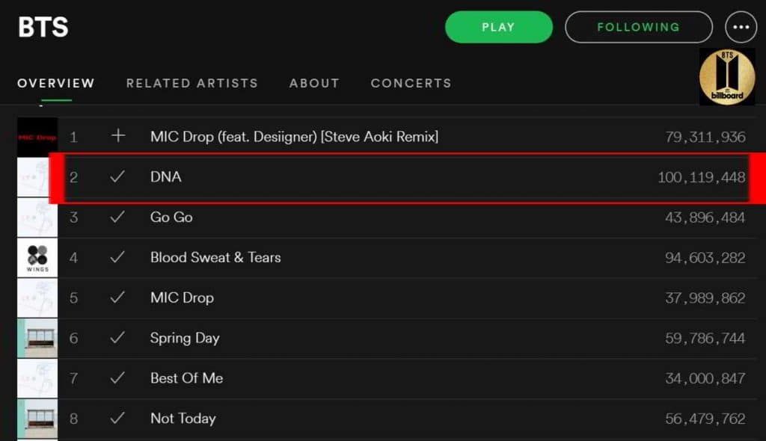Click the WINGS album art thumbnail
This screenshot has height=441, width=766.
pyautogui.click(x=37, y=258)
